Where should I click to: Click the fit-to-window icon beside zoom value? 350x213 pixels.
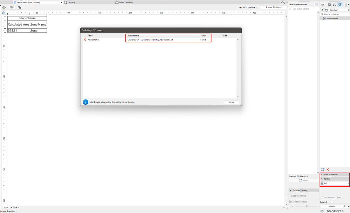[15, 207]
